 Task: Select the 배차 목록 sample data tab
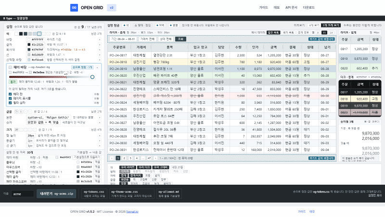point(288,32)
